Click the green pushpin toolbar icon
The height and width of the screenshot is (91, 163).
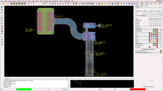[46, 4]
